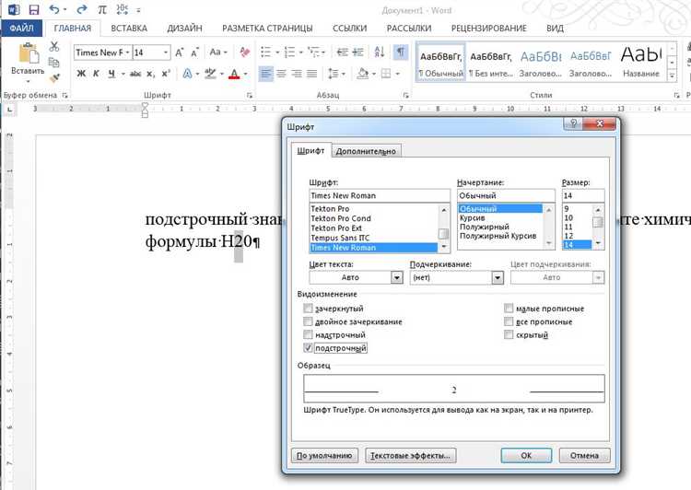The height and width of the screenshot is (490, 691).
Task: Toggle paragraph marks (¶) display
Action: pos(400,52)
